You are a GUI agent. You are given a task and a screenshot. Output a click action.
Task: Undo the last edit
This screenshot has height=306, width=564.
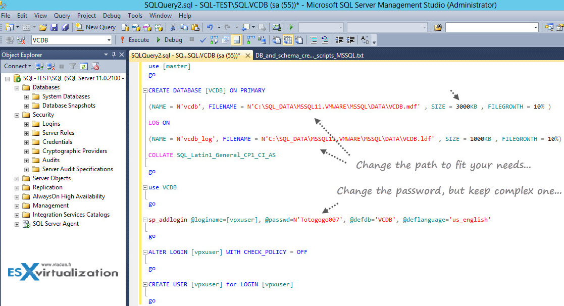[210, 27]
